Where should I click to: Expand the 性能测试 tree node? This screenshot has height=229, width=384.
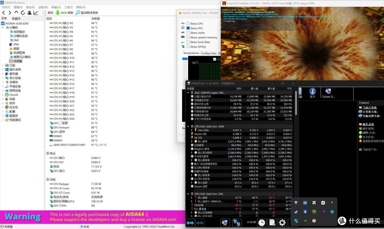[3, 120]
